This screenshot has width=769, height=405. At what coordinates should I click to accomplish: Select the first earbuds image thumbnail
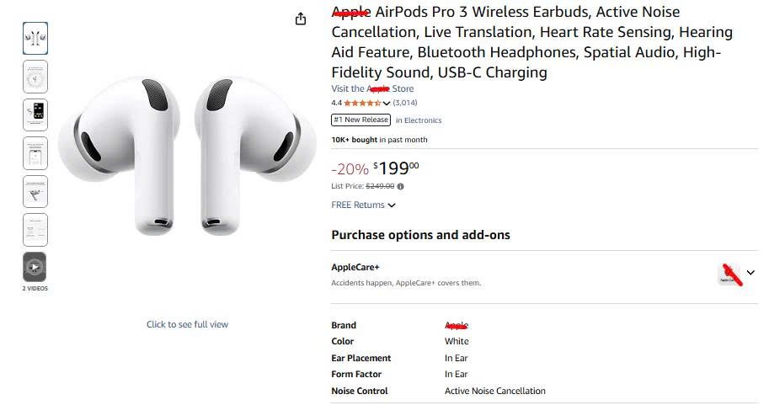point(35,38)
